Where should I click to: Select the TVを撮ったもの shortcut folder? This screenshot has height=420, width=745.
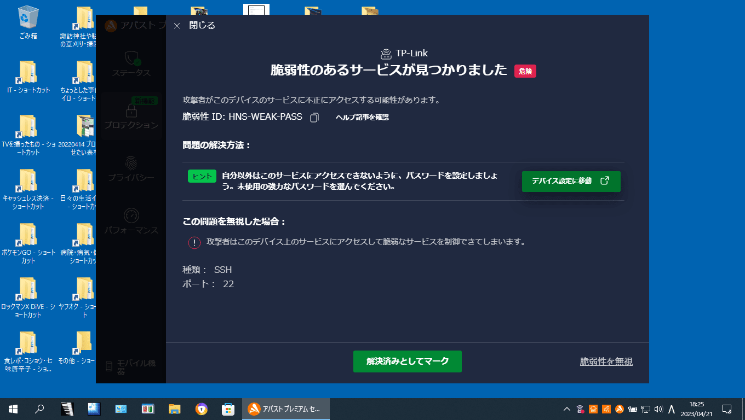coord(28,136)
